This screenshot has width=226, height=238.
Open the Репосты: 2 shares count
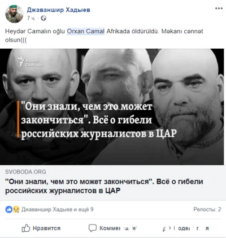tap(207, 209)
